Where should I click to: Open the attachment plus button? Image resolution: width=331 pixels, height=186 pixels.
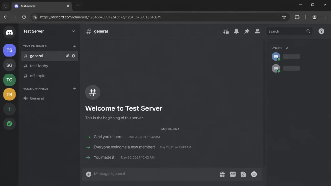[89, 174]
